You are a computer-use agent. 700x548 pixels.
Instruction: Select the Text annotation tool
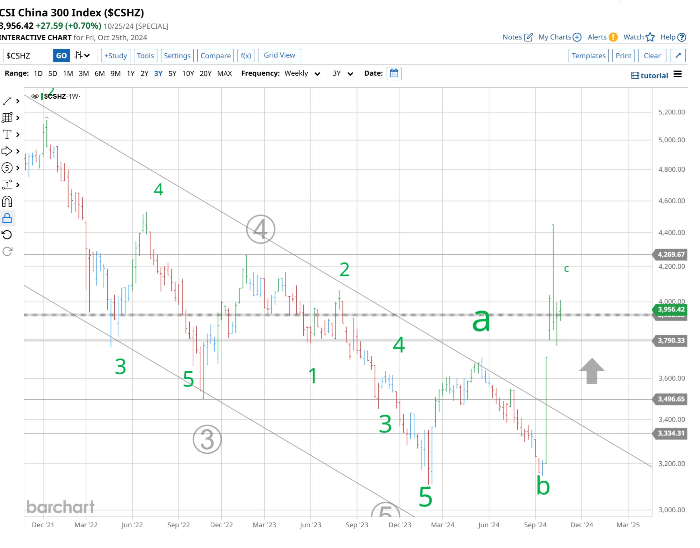pos(7,134)
